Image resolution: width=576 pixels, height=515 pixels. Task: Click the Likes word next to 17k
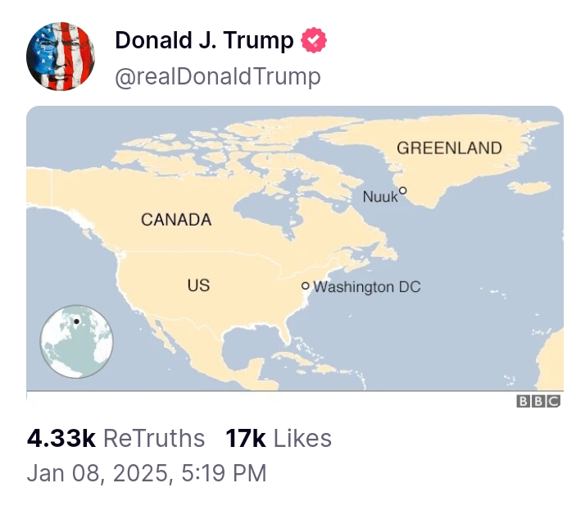tap(302, 438)
